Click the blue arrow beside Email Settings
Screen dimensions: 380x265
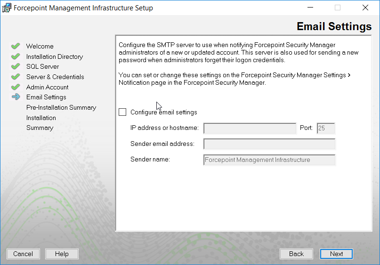(x=16, y=97)
